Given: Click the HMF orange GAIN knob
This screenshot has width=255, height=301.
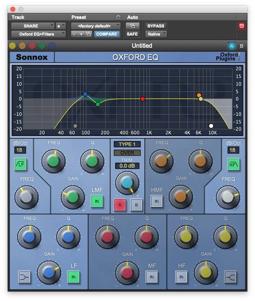Looking at the screenshot, I should (181, 197).
